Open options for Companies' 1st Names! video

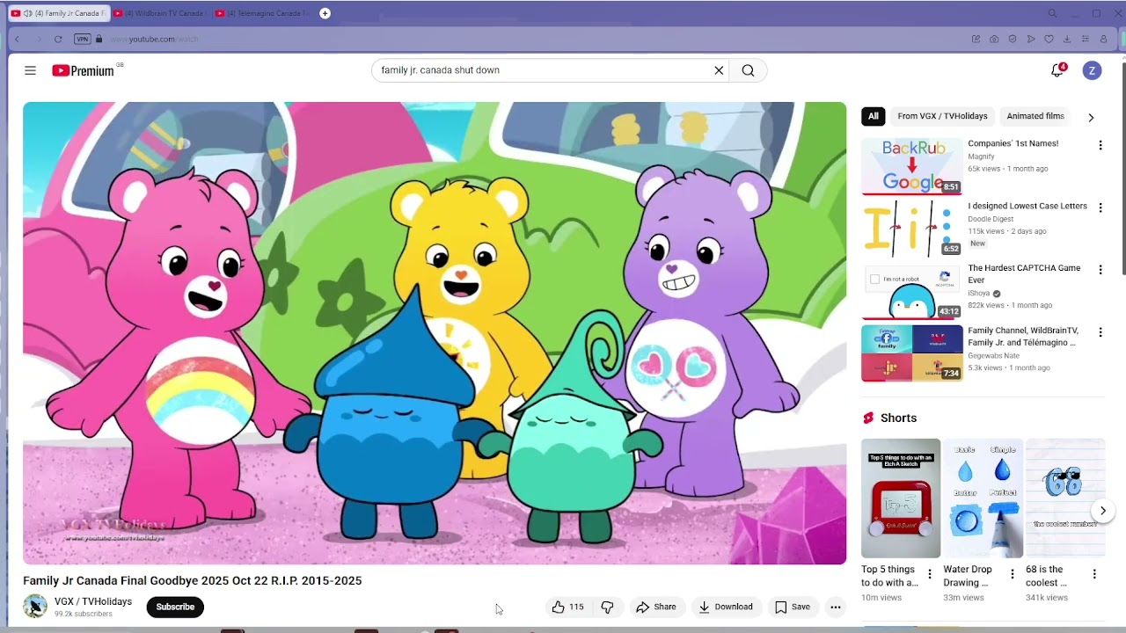[1100, 145]
